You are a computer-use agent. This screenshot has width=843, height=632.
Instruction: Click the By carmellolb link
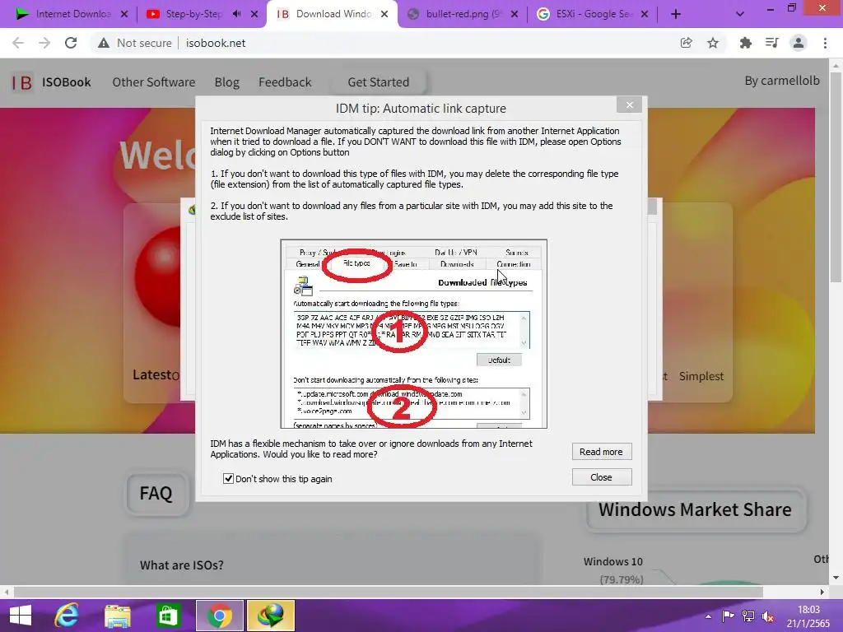click(782, 81)
